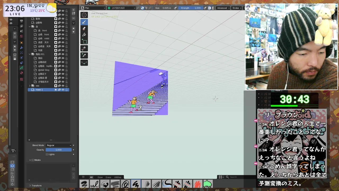Move the layer up in the list
This screenshot has height=191, width=339.
(x=74, y=28)
